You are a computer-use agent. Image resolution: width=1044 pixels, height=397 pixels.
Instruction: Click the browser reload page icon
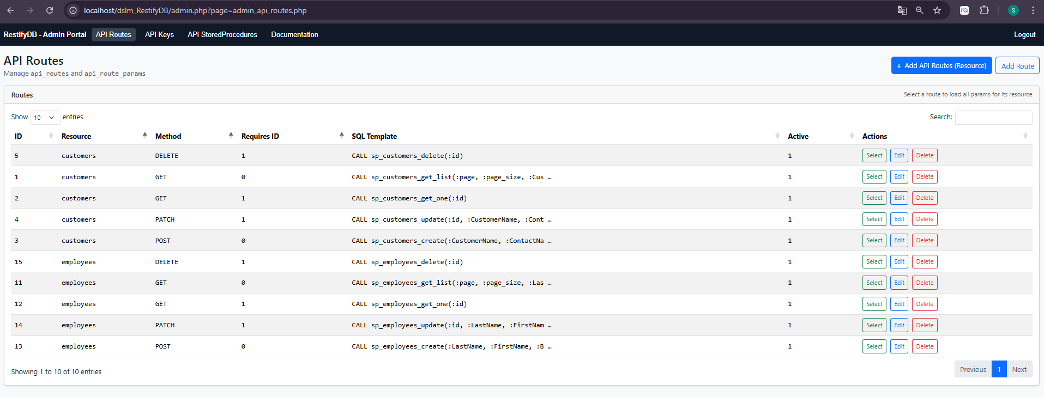tap(50, 10)
